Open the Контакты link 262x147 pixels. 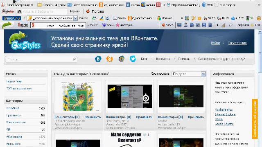(163, 59)
